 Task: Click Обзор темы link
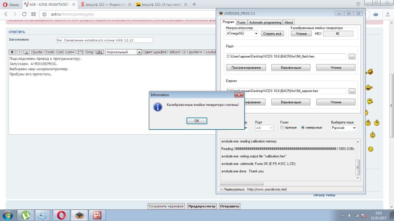[324, 195]
